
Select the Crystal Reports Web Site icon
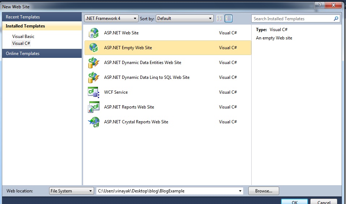[94, 122]
